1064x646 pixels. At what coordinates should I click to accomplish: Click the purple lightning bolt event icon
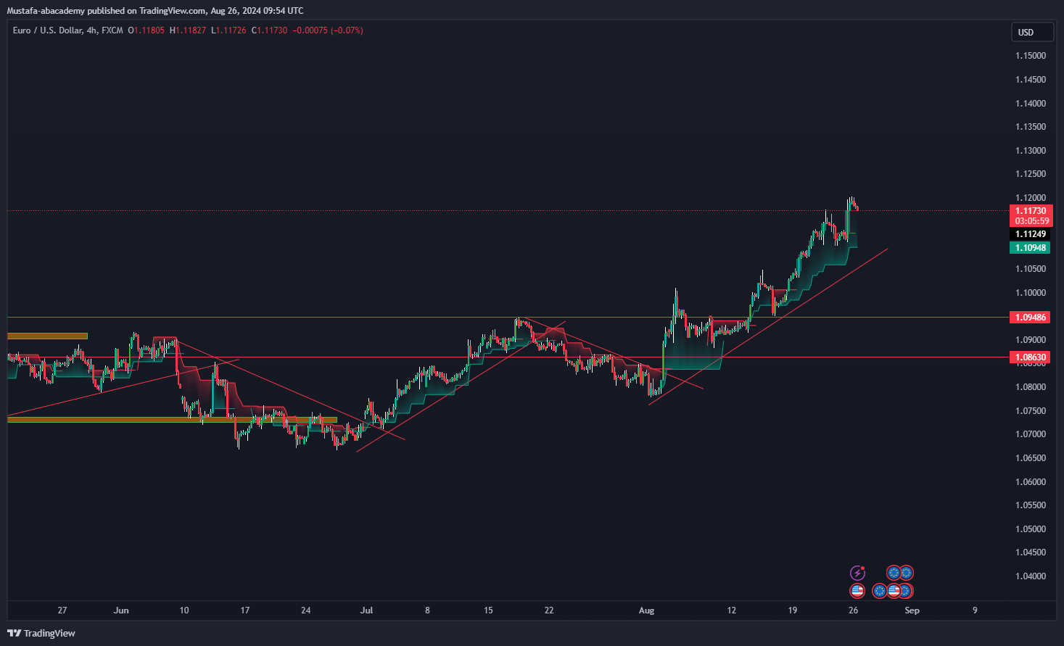click(857, 573)
